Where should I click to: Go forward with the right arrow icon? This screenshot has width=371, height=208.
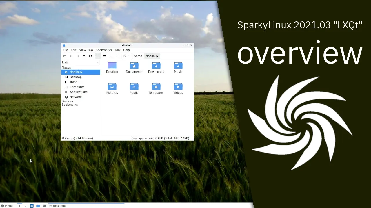coord(78,56)
